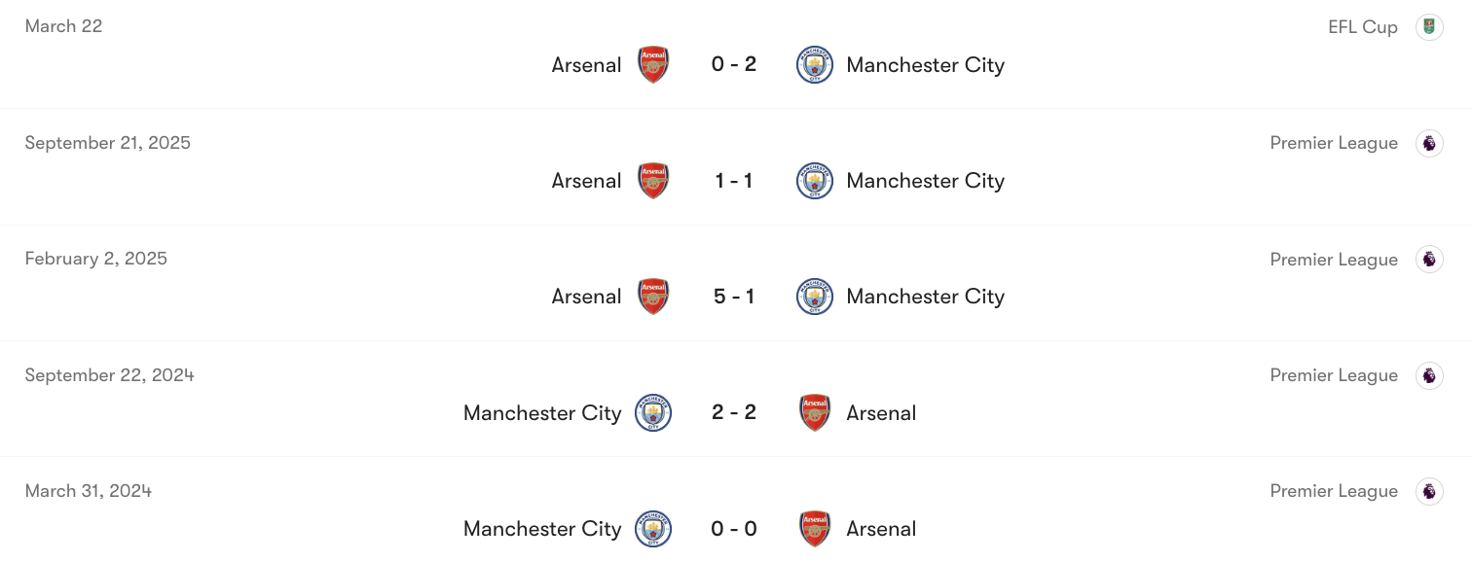The height and width of the screenshot is (562, 1472).
Task: Click the September 21, 2025 date
Action: (108, 142)
